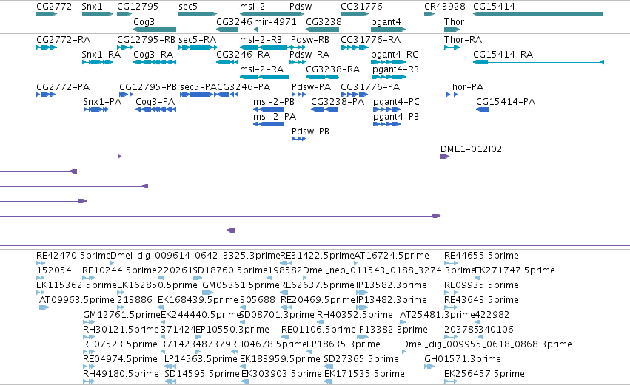Select the Cog3-RA transcript exons
Viewport: 630px width, 385px height.
pyautogui.click(x=155, y=62)
